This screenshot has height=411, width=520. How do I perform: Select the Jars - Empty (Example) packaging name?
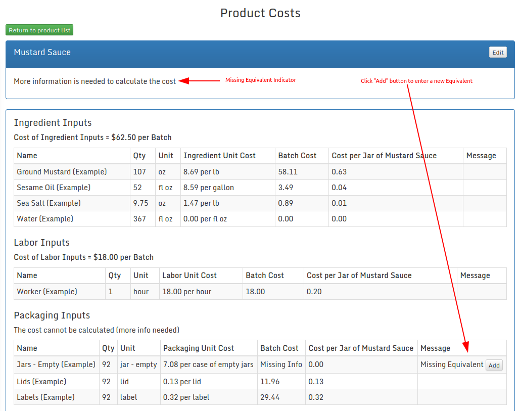pyautogui.click(x=56, y=364)
